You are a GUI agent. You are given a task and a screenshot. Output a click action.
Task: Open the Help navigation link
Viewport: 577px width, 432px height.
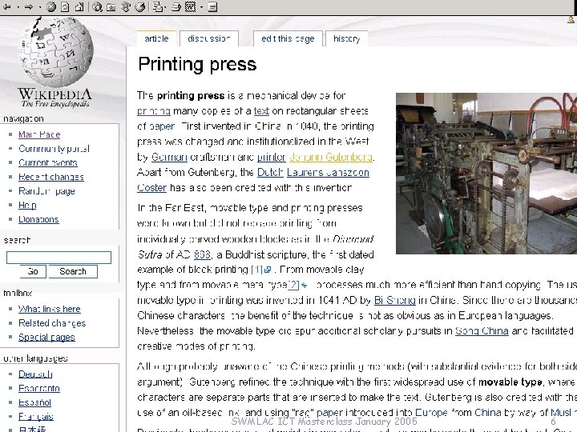pyautogui.click(x=27, y=205)
